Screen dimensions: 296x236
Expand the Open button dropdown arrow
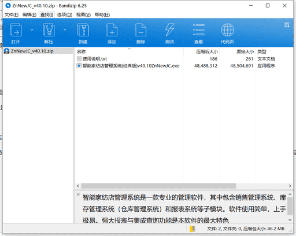(32, 30)
